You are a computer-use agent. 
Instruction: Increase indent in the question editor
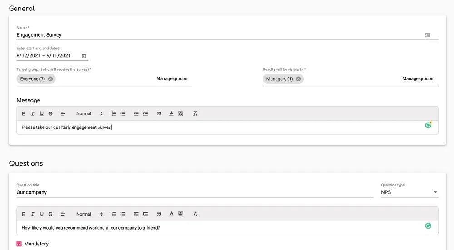pyautogui.click(x=145, y=214)
